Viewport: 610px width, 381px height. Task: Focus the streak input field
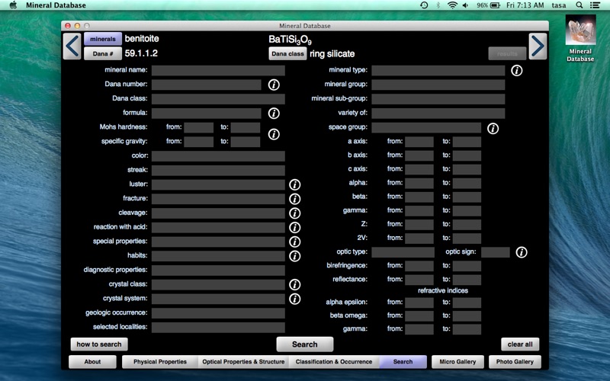218,170
